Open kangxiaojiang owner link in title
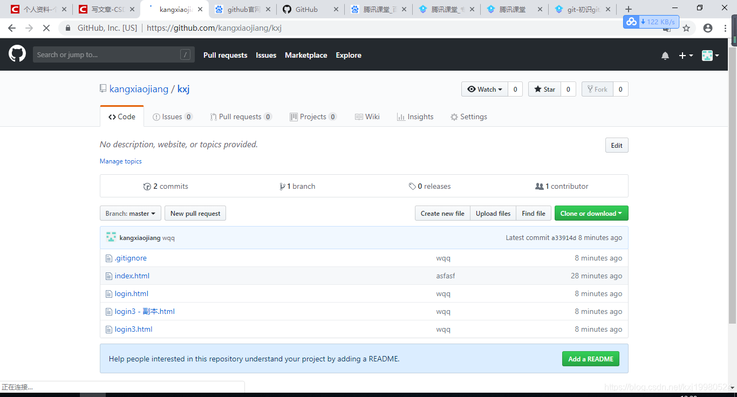Viewport: 737px width, 397px height. pos(139,89)
